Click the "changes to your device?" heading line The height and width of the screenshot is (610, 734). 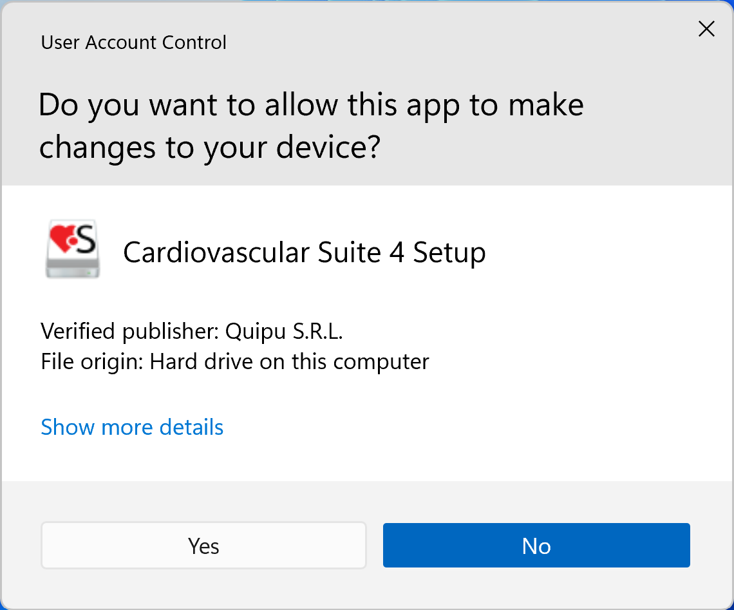click(x=210, y=147)
